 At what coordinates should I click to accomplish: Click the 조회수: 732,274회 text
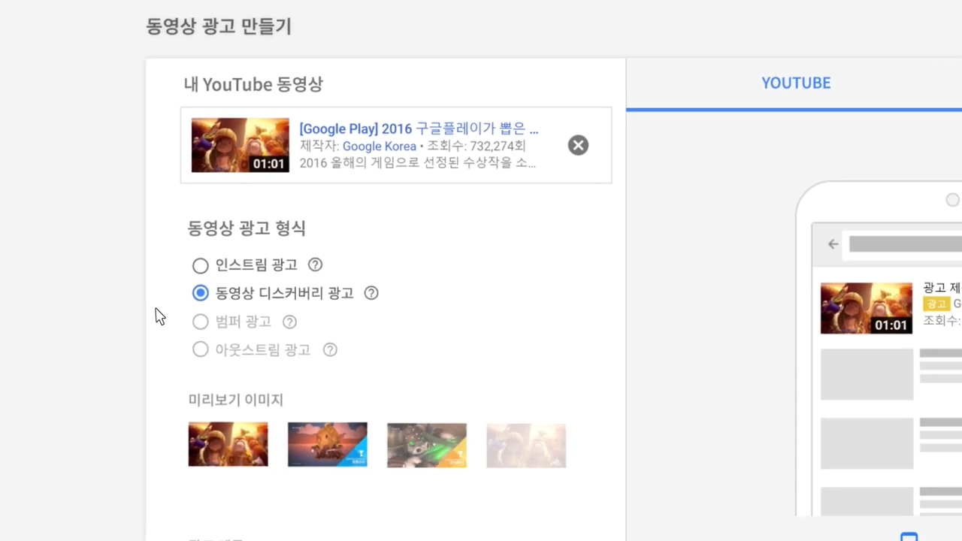tap(476, 146)
